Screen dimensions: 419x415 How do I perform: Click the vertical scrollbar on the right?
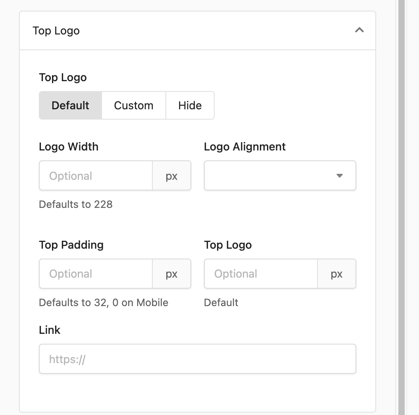point(402,207)
